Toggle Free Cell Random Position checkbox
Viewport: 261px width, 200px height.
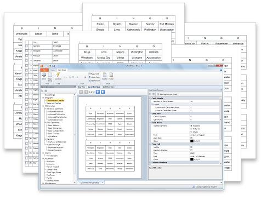click(191, 150)
